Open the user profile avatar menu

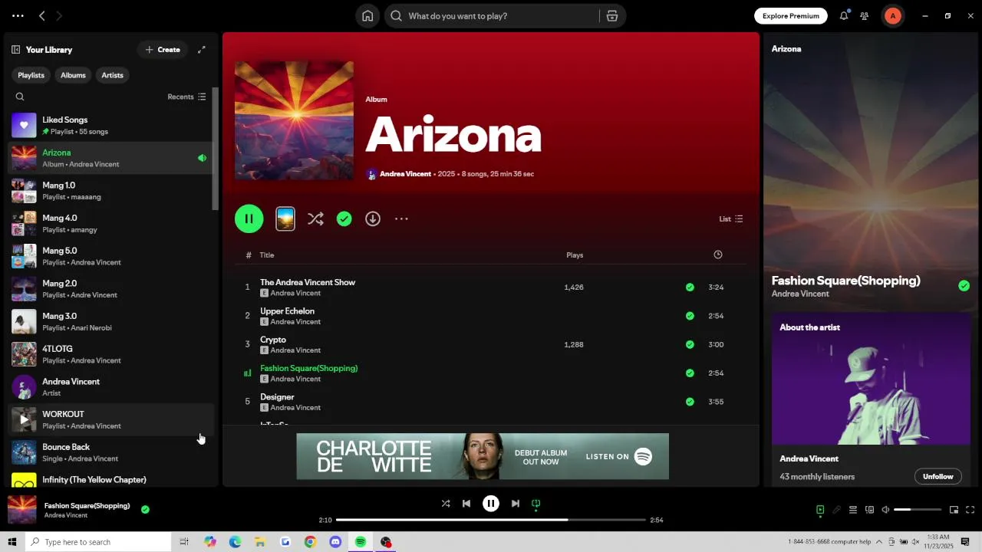click(892, 16)
